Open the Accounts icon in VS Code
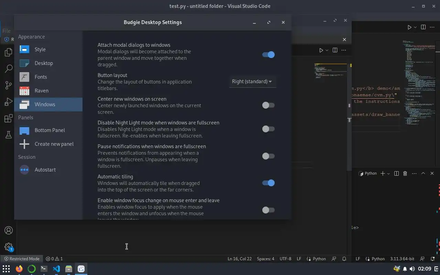 [8, 230]
